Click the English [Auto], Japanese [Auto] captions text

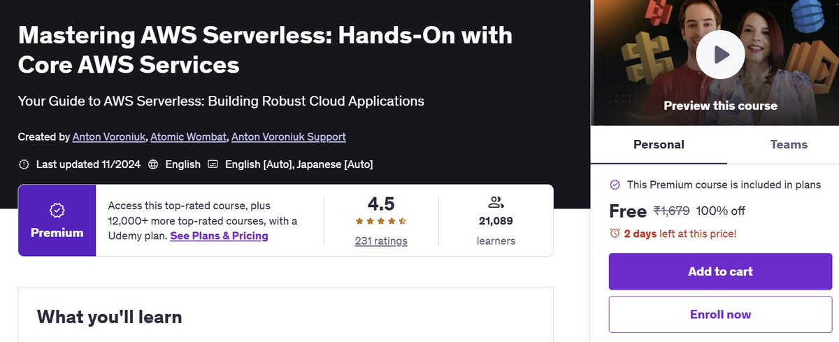pyautogui.click(x=298, y=164)
